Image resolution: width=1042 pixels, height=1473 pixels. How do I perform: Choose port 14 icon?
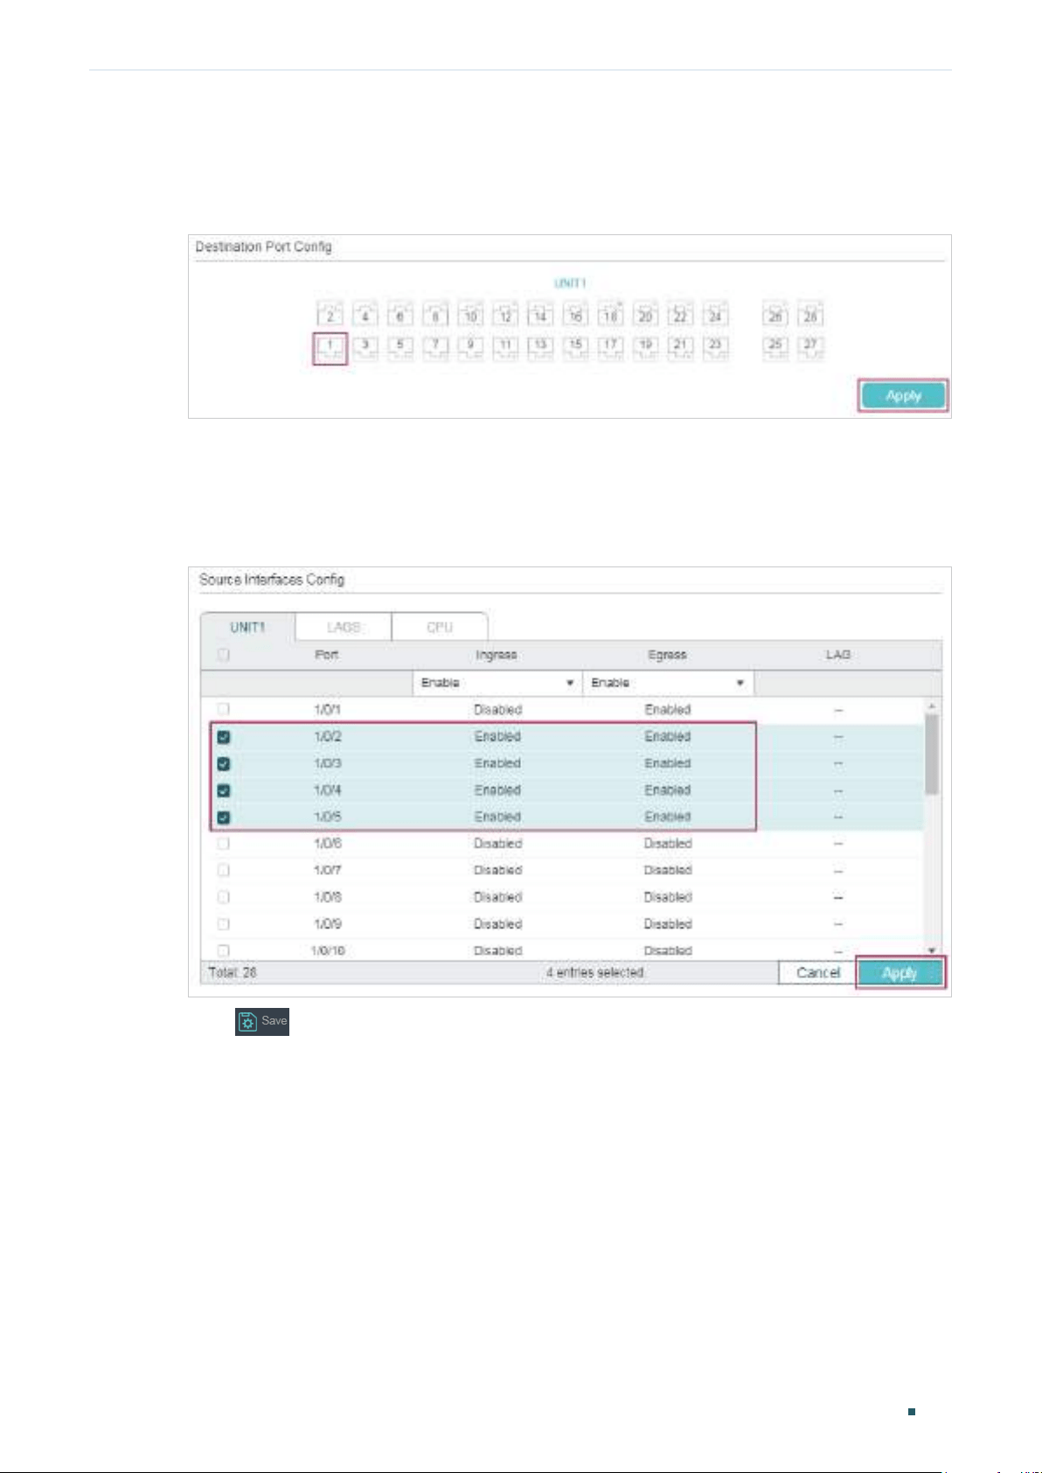coord(540,316)
